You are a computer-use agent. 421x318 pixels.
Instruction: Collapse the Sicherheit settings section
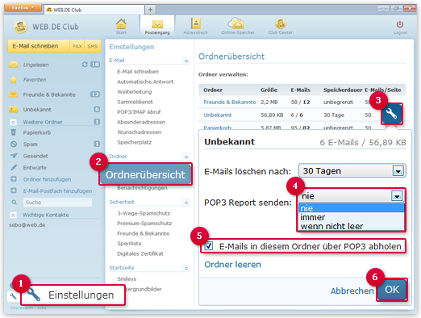tap(186, 203)
